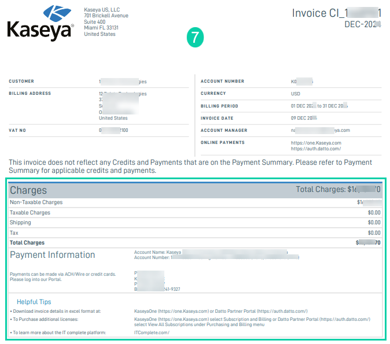
Task: Click the account manager email address
Action: click(320, 130)
